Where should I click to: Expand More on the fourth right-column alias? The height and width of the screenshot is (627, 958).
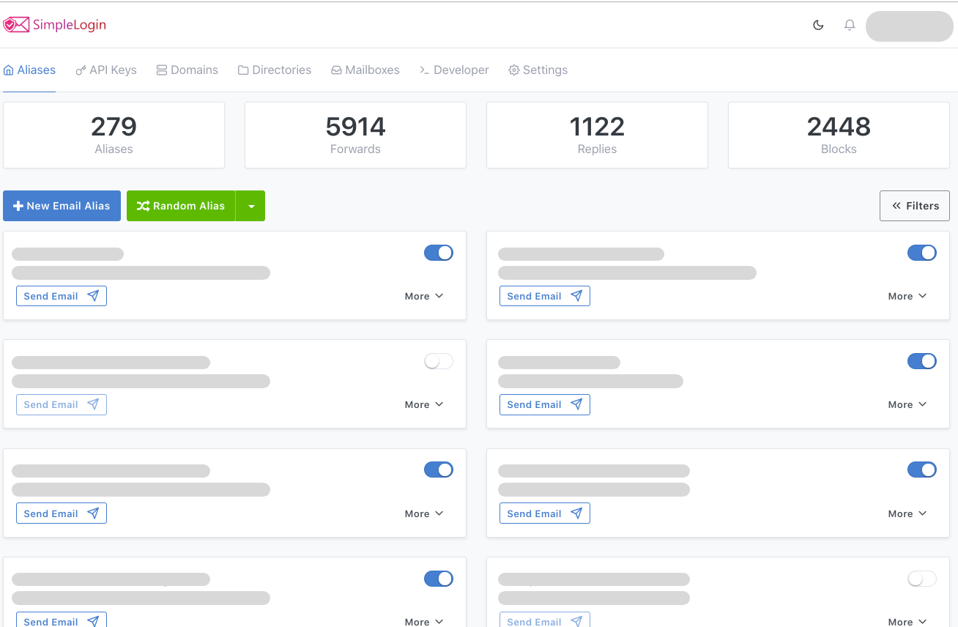[x=907, y=621]
